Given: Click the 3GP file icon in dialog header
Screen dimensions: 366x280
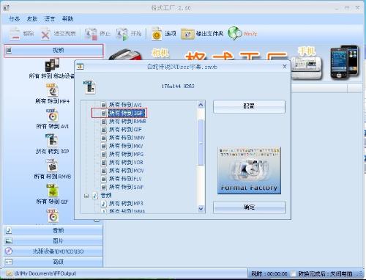Looking at the screenshot, I should coord(89,87).
